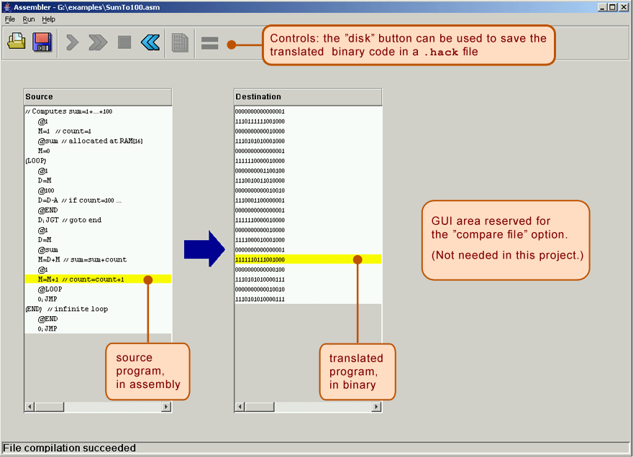633x457 pixels.
Task: Select the highlighted M=M+1 source line
Action: (x=81, y=280)
